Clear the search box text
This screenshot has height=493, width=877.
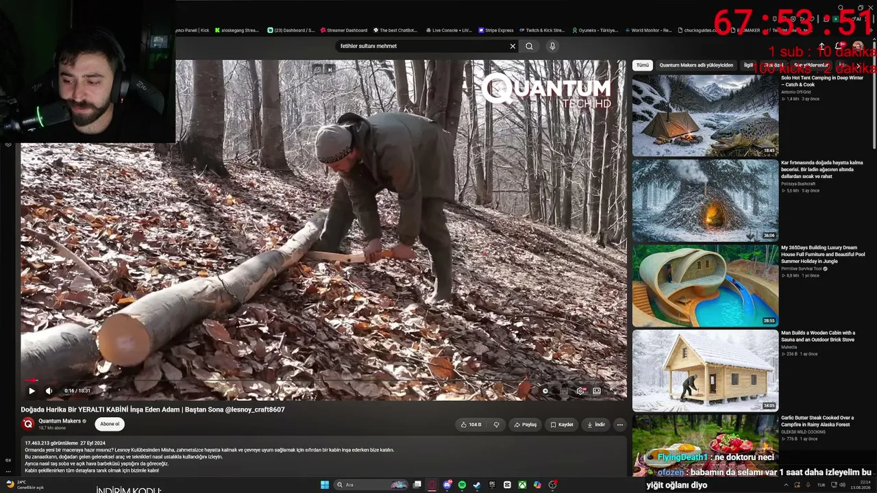tap(512, 46)
